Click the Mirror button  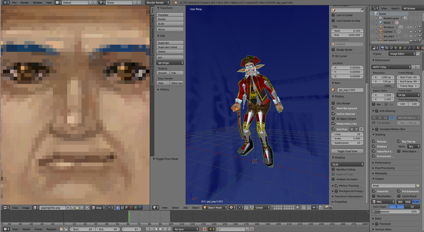click(170, 29)
